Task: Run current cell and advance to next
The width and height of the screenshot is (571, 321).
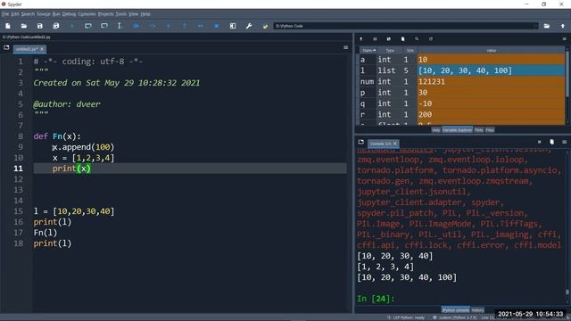Action: pyautogui.click(x=104, y=26)
